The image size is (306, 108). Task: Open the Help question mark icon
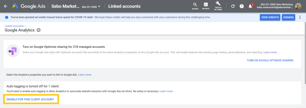point(241,6)
